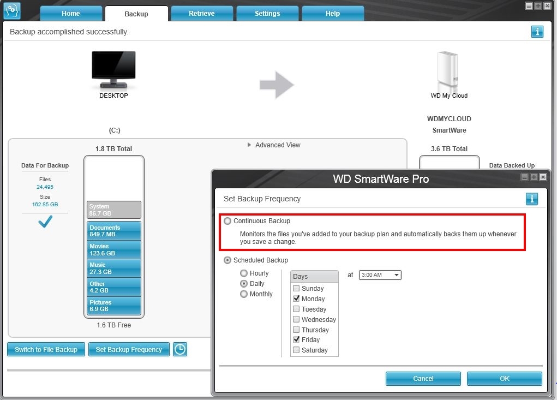Click the Days column header
This screenshot has height=400, width=557.
coord(314,276)
